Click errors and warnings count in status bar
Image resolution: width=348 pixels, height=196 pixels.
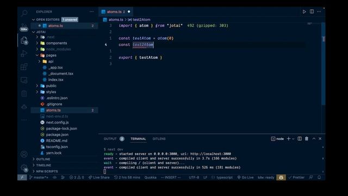coord(77,177)
